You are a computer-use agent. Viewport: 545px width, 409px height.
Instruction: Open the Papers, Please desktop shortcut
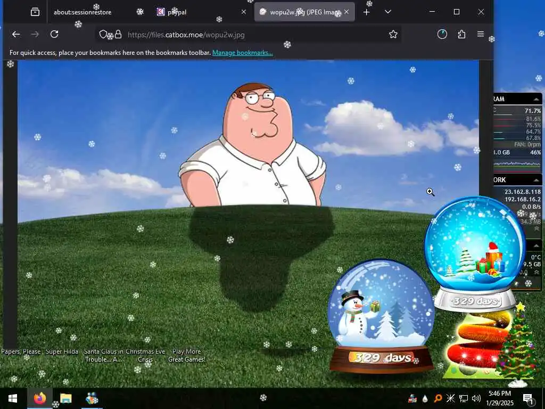(x=21, y=351)
